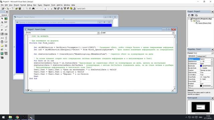Click the Open Project folder icon
The width and height of the screenshot is (214, 120).
pos(16,9)
